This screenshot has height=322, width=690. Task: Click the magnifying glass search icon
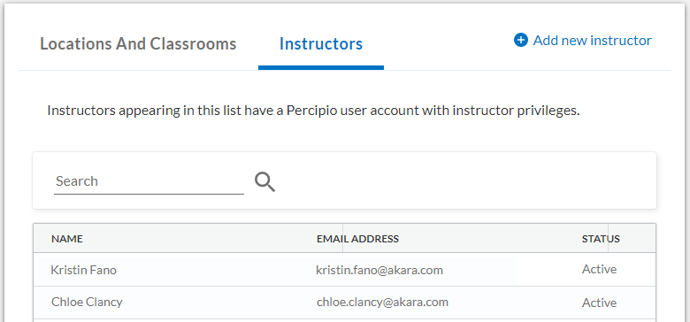[x=264, y=181]
